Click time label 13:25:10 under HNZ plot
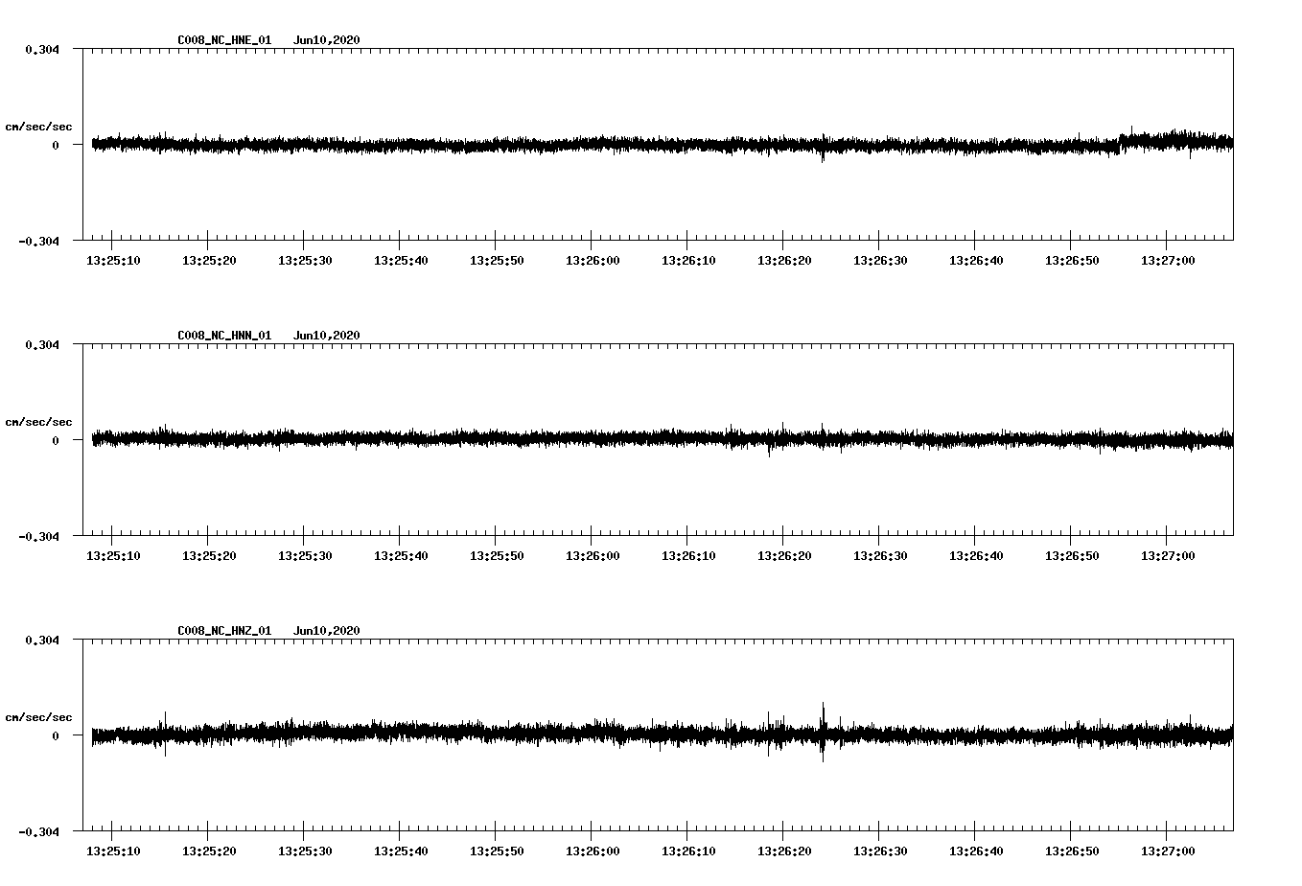Screen dimensions: 1302x886 [113, 851]
